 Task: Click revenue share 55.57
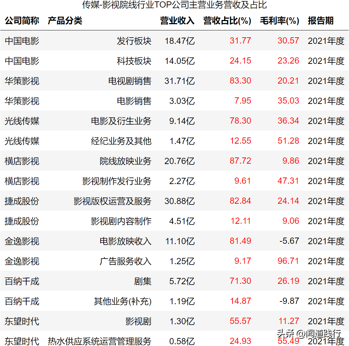240,321
